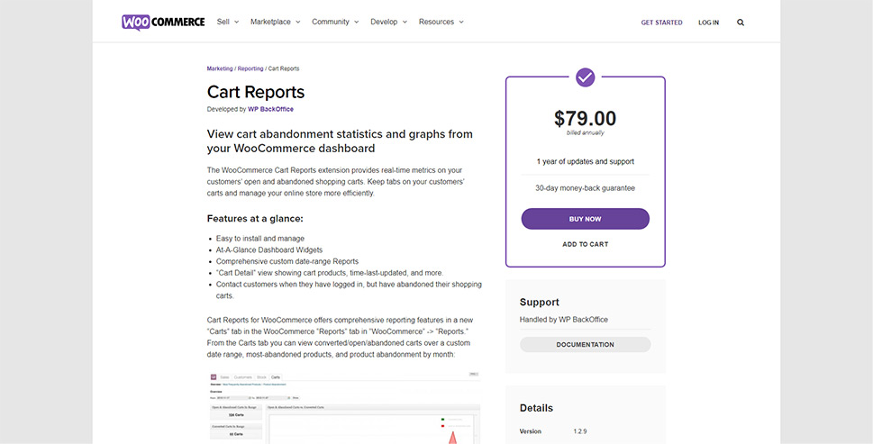Image resolution: width=873 pixels, height=444 pixels.
Task: Expand the Resources menu
Action: pos(441,22)
